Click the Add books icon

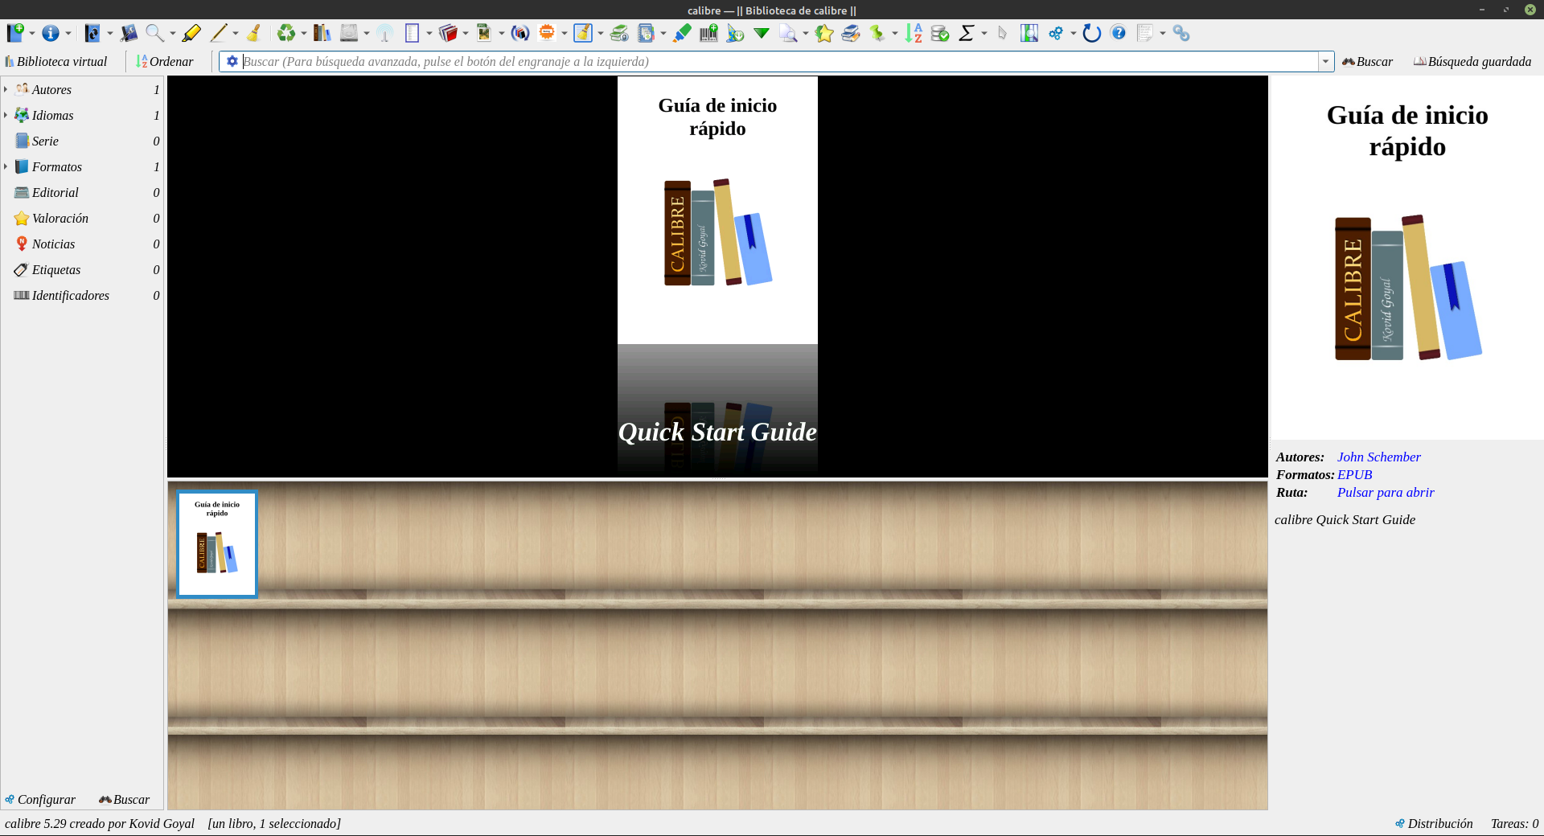(15, 33)
